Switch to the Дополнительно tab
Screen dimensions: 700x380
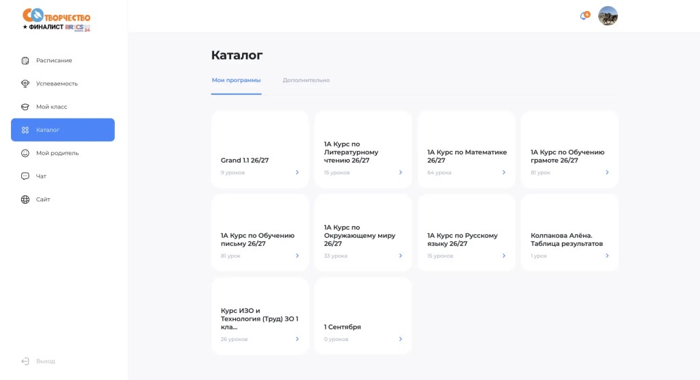tap(306, 81)
